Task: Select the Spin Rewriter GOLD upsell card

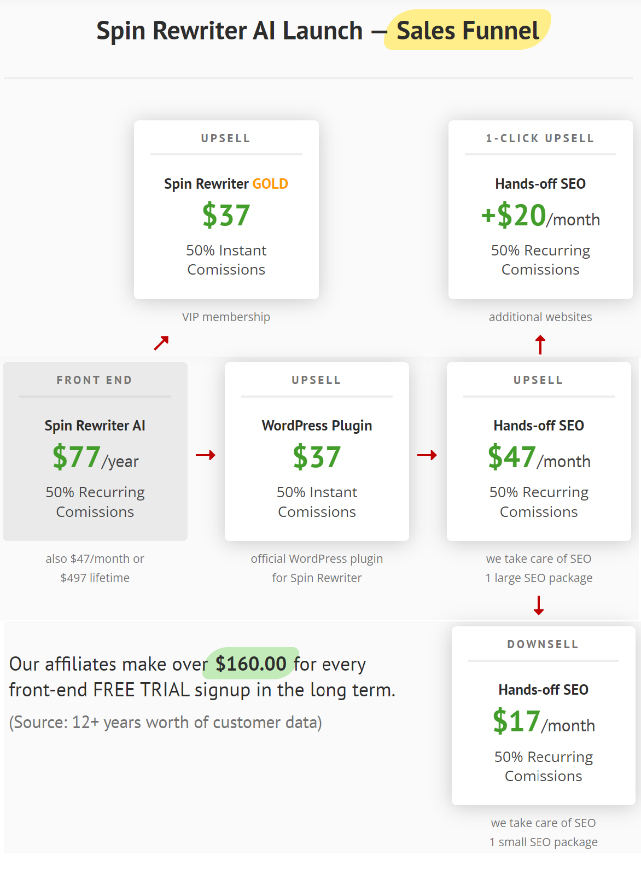Action: pos(226,209)
